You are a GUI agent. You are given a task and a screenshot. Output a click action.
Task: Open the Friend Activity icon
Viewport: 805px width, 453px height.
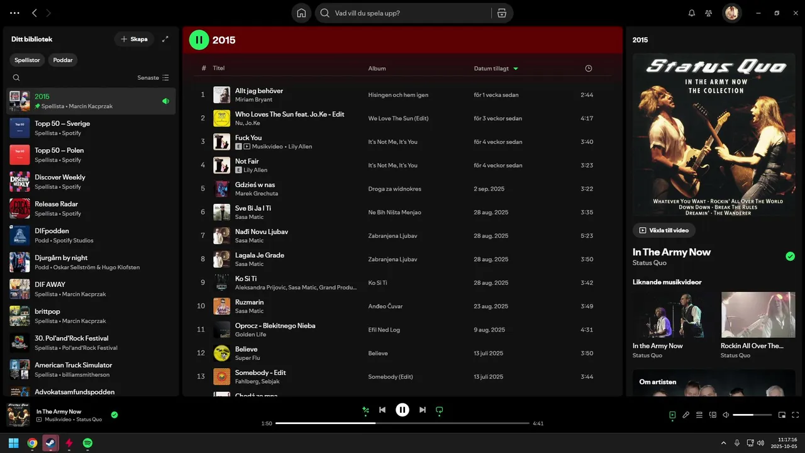pyautogui.click(x=709, y=13)
